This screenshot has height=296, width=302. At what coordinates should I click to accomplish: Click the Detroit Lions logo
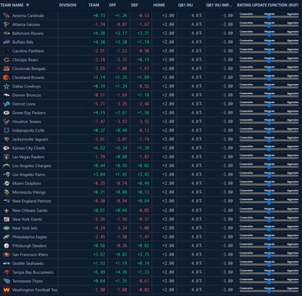click(x=6, y=104)
